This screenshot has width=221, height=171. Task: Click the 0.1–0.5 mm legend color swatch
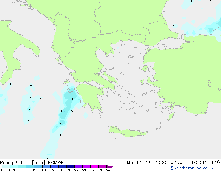[6, 166]
